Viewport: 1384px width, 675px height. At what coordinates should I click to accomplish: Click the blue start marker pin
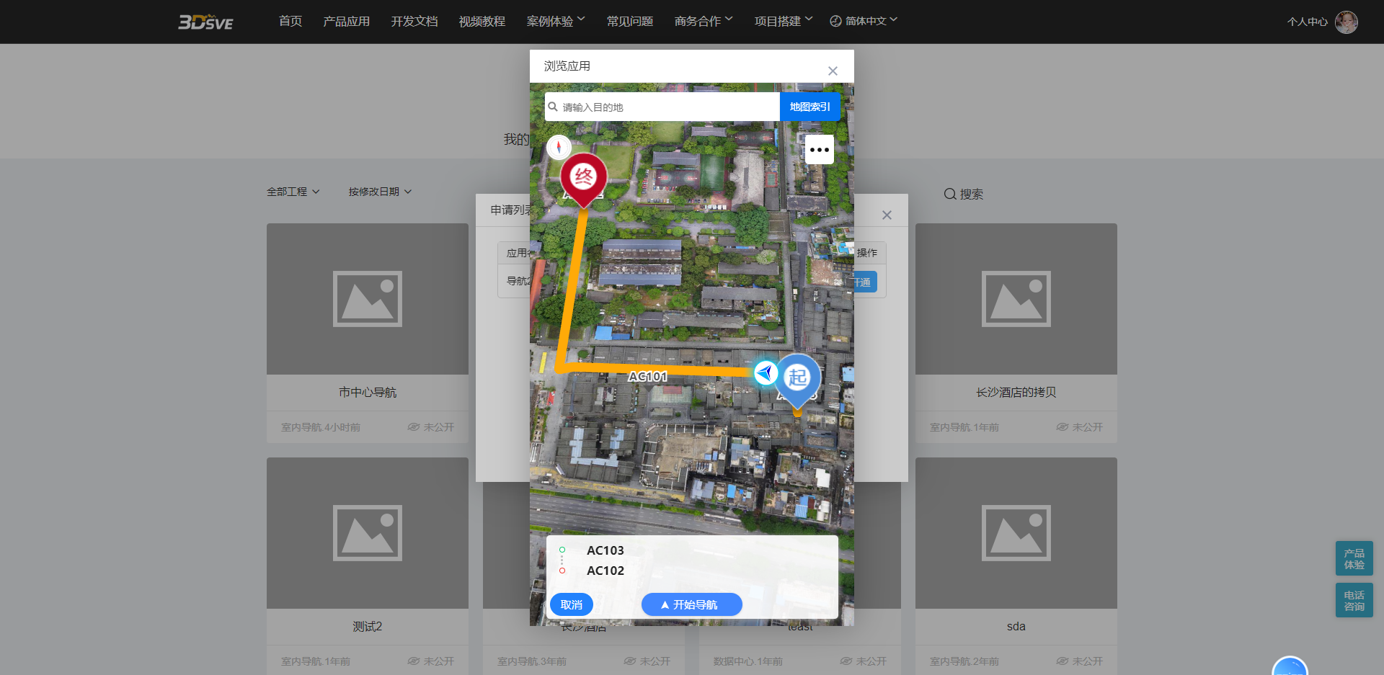pyautogui.click(x=797, y=377)
